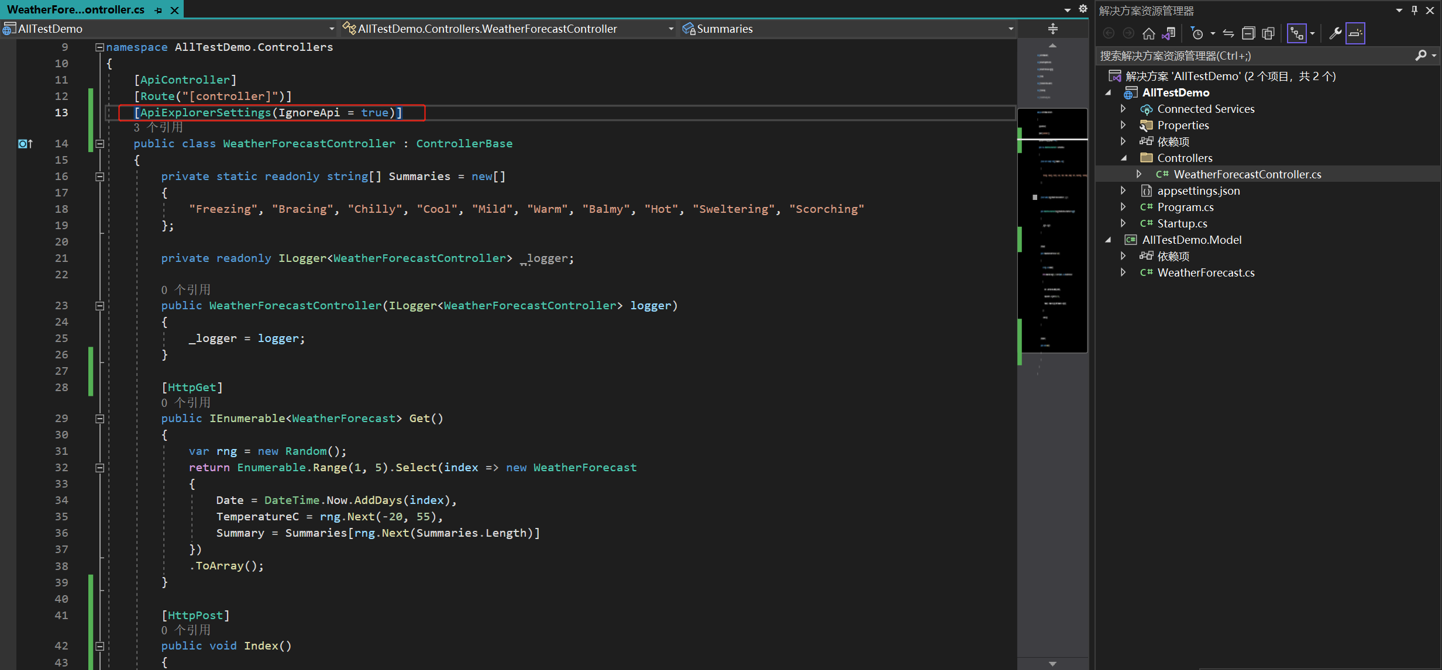Select AllTestDemo.Model project
1442x670 pixels.
(1192, 240)
